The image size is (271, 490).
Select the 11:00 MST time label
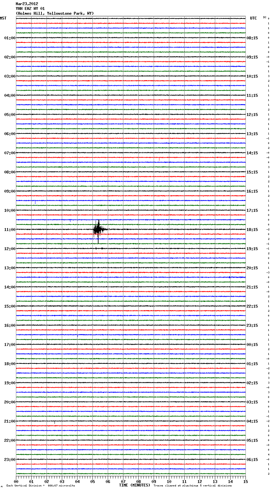coord(10,230)
